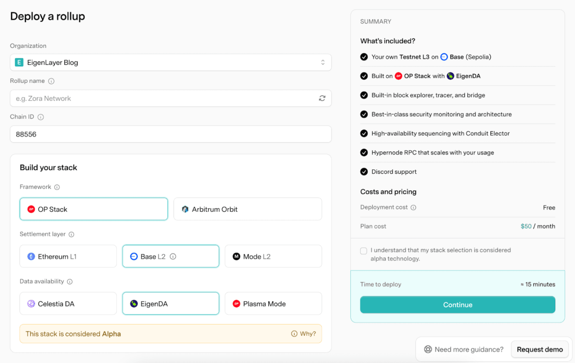Click the Chain ID info icon
The width and height of the screenshot is (575, 363).
coord(41,117)
